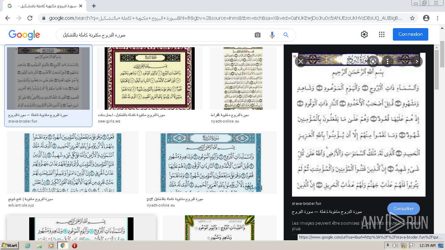The width and height of the screenshot is (445, 250).
Task: Go back using browser back arrow
Action: (x=8, y=18)
